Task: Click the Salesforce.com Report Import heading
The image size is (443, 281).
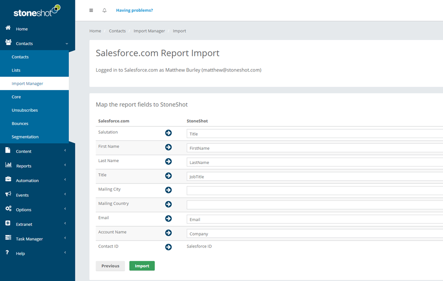Action: click(158, 53)
